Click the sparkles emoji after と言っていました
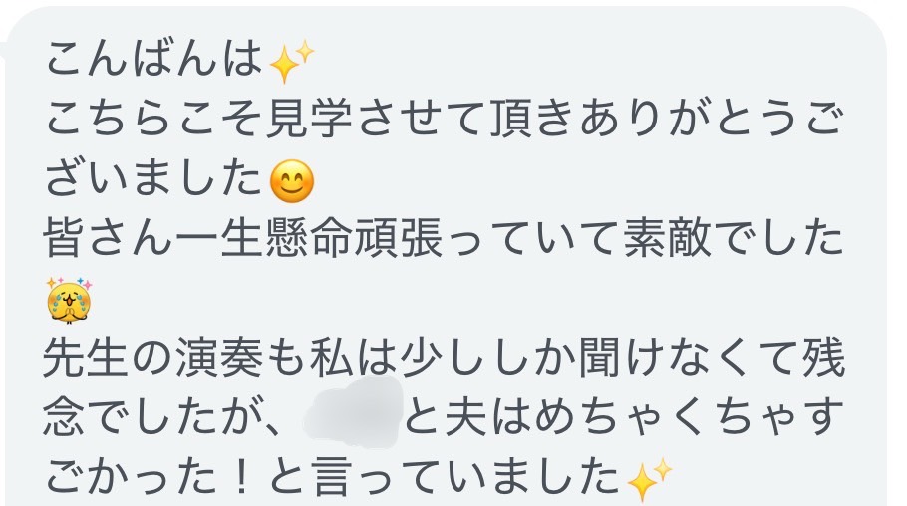The height and width of the screenshot is (506, 907). click(x=650, y=479)
